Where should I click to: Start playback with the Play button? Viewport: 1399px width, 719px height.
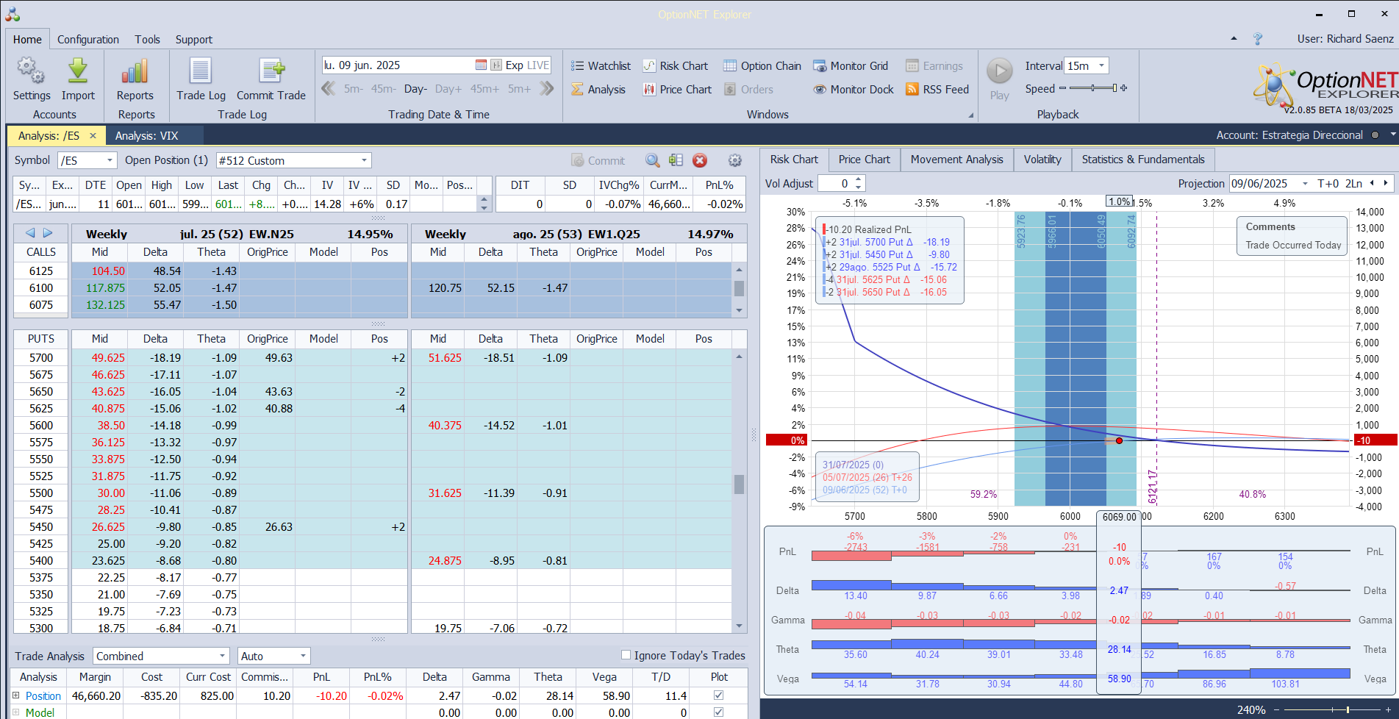point(999,79)
